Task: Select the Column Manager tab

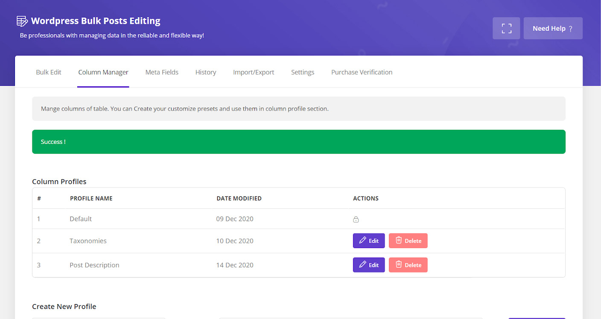Action: pyautogui.click(x=103, y=72)
